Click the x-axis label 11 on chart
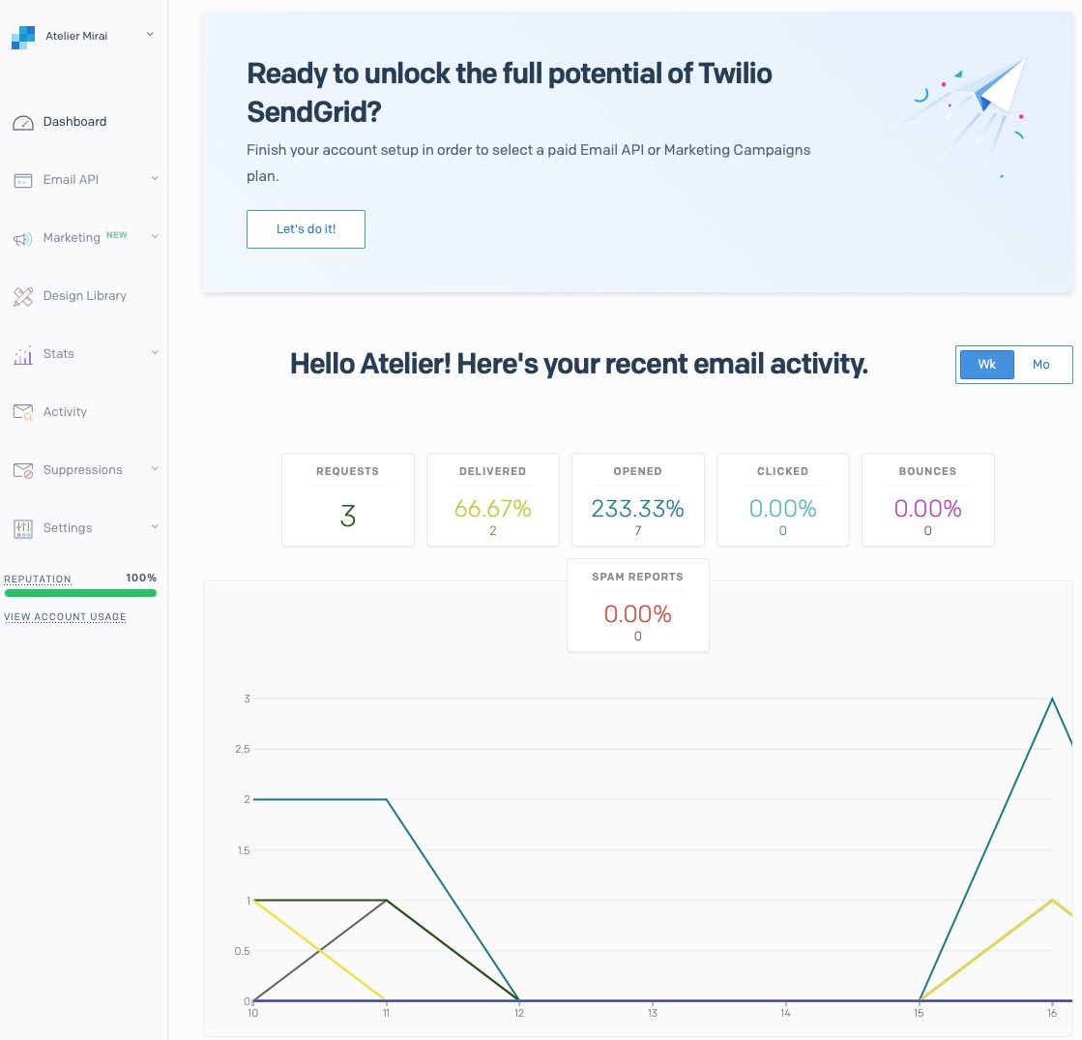Viewport: 1082px width, 1040px height. 386,1013
